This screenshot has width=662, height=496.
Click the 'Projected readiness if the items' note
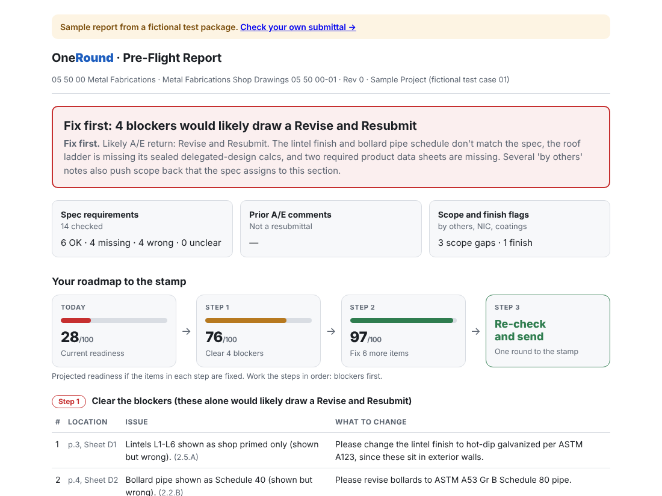pyautogui.click(x=217, y=376)
